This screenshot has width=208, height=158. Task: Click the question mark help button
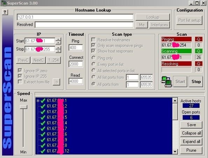pos(5,12)
